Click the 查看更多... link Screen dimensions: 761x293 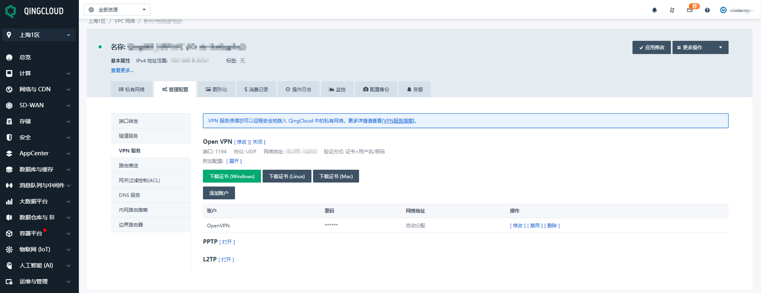click(122, 70)
